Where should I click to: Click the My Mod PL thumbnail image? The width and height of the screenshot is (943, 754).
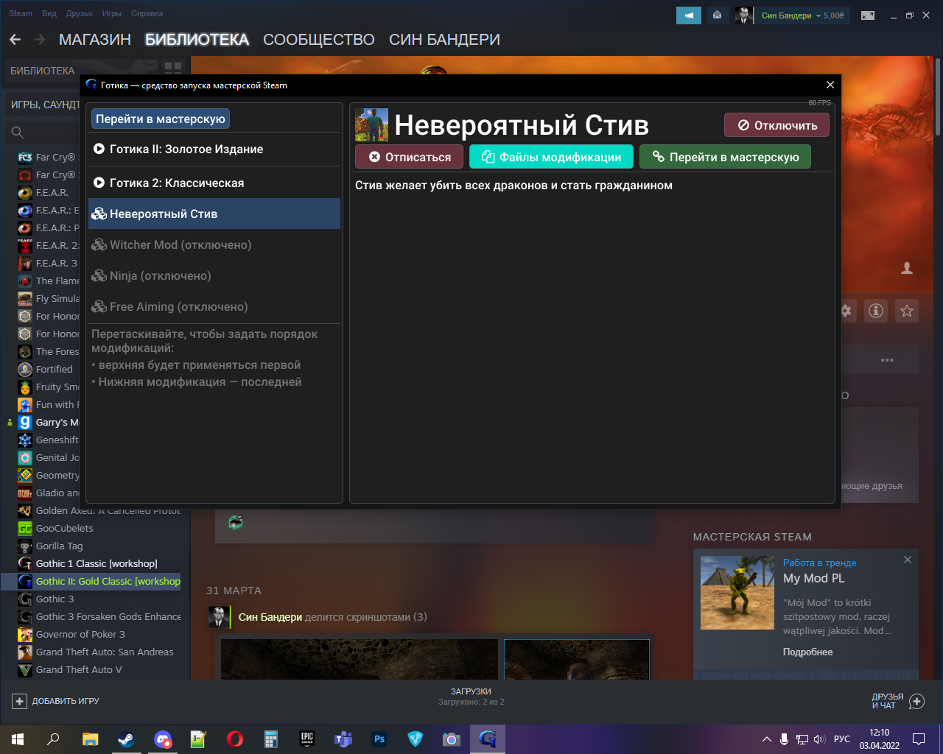tap(737, 593)
